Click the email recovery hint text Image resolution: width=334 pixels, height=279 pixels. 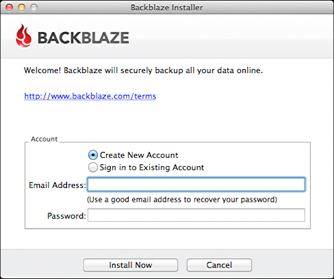click(182, 200)
